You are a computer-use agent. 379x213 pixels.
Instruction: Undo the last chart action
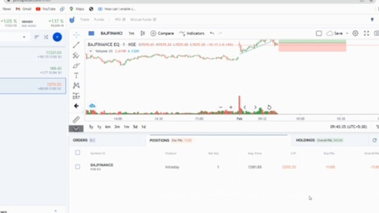[x=212, y=33]
